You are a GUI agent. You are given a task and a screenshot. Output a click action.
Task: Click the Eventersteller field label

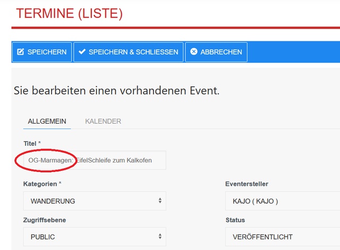(x=246, y=184)
